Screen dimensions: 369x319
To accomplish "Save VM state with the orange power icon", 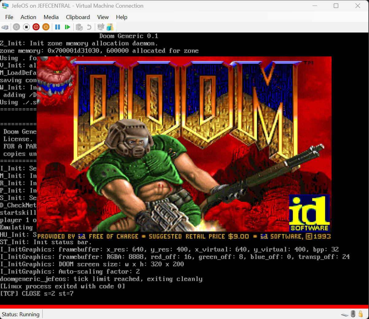I will 46,27.
